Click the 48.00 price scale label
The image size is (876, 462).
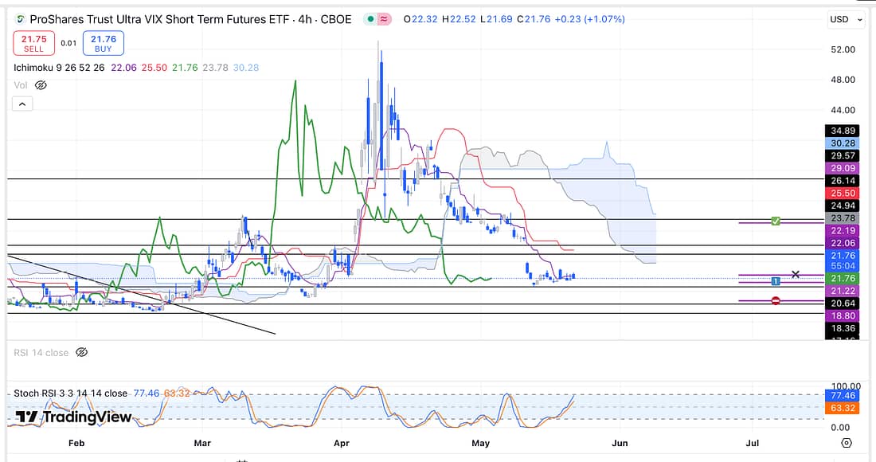click(x=843, y=80)
